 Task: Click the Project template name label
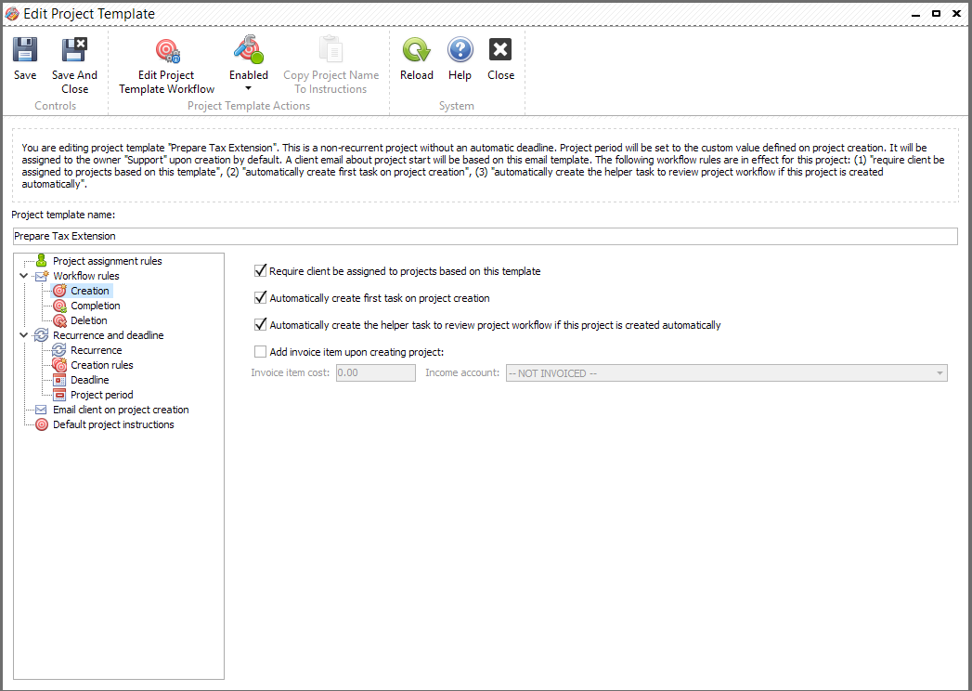(63, 215)
